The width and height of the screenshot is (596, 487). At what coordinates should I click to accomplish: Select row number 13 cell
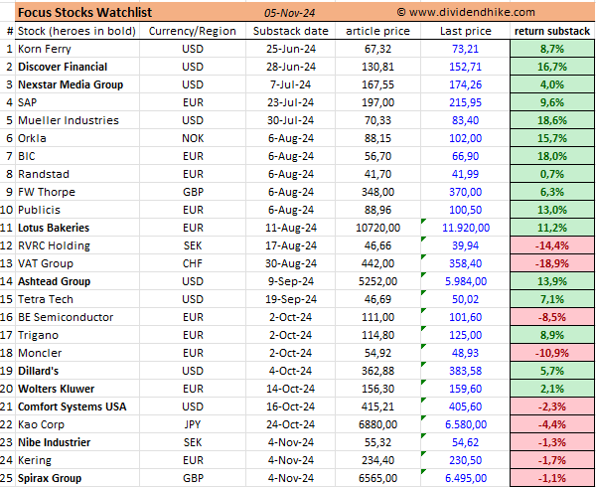pyautogui.click(x=7, y=263)
